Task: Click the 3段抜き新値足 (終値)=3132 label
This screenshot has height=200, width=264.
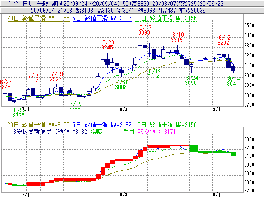Action: 50,132
